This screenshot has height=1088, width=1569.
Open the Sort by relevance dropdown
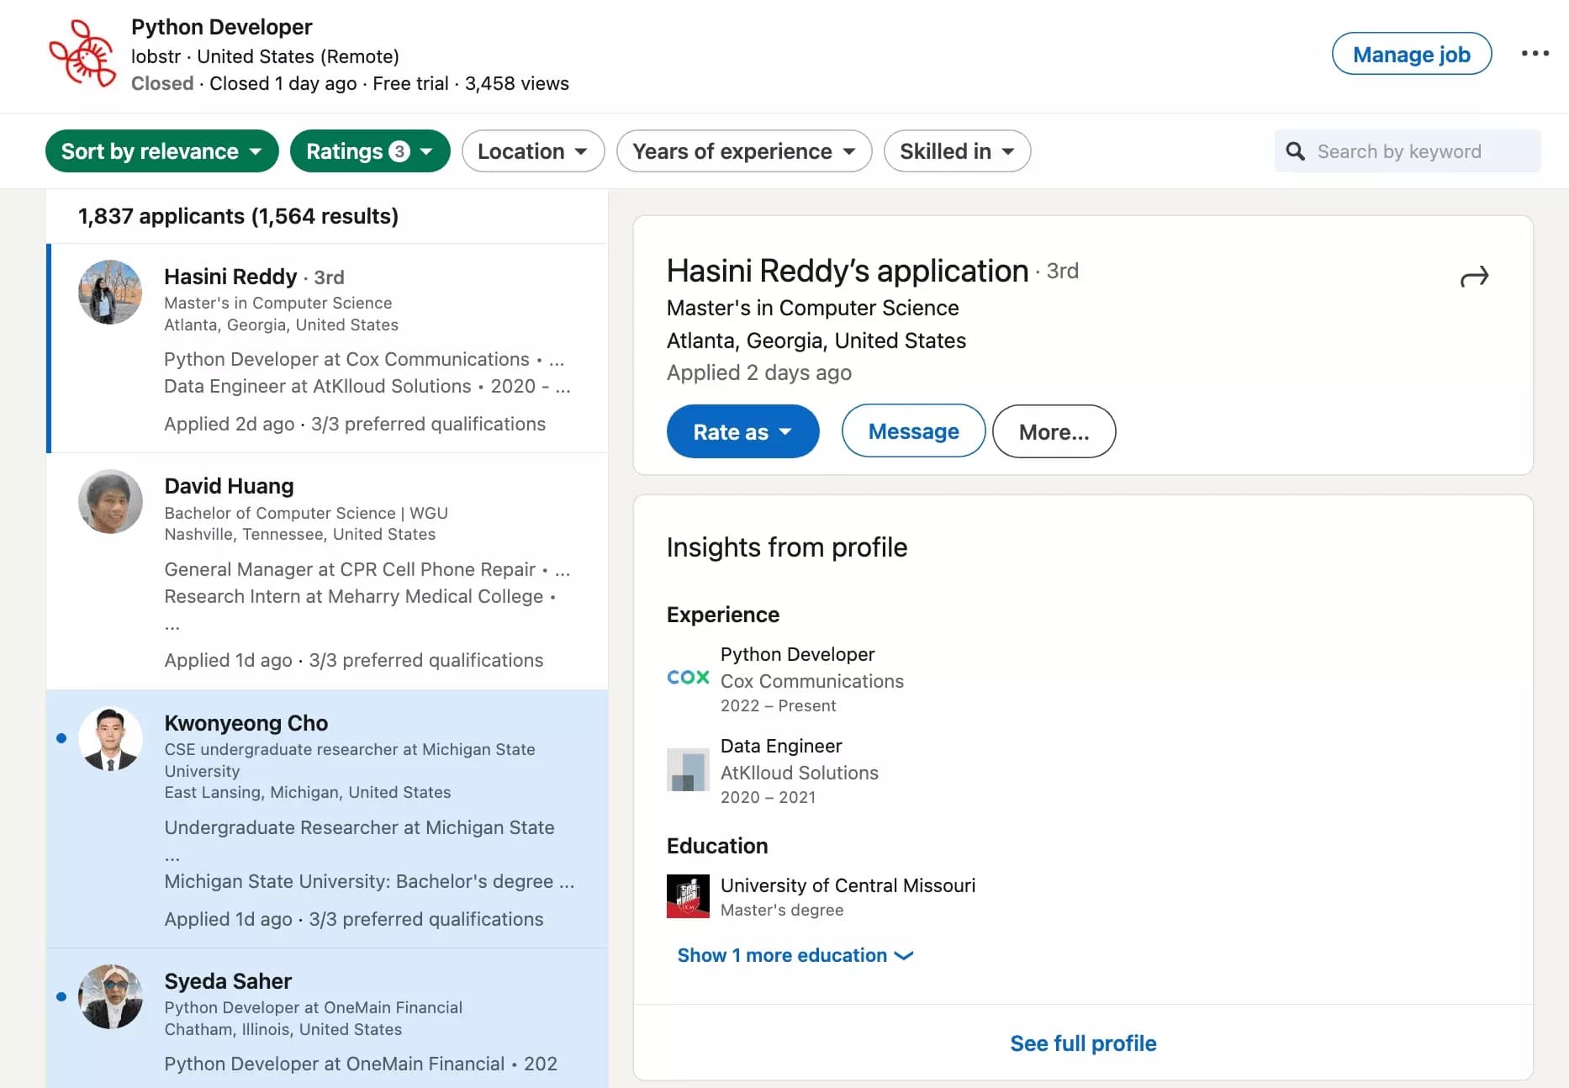click(161, 151)
